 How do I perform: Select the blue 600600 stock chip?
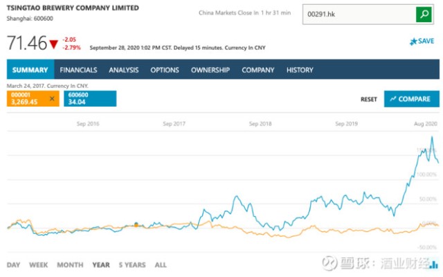click(x=90, y=98)
